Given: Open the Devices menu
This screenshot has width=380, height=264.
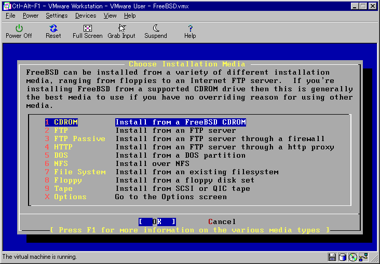Looking at the screenshot, I should 86,16.
